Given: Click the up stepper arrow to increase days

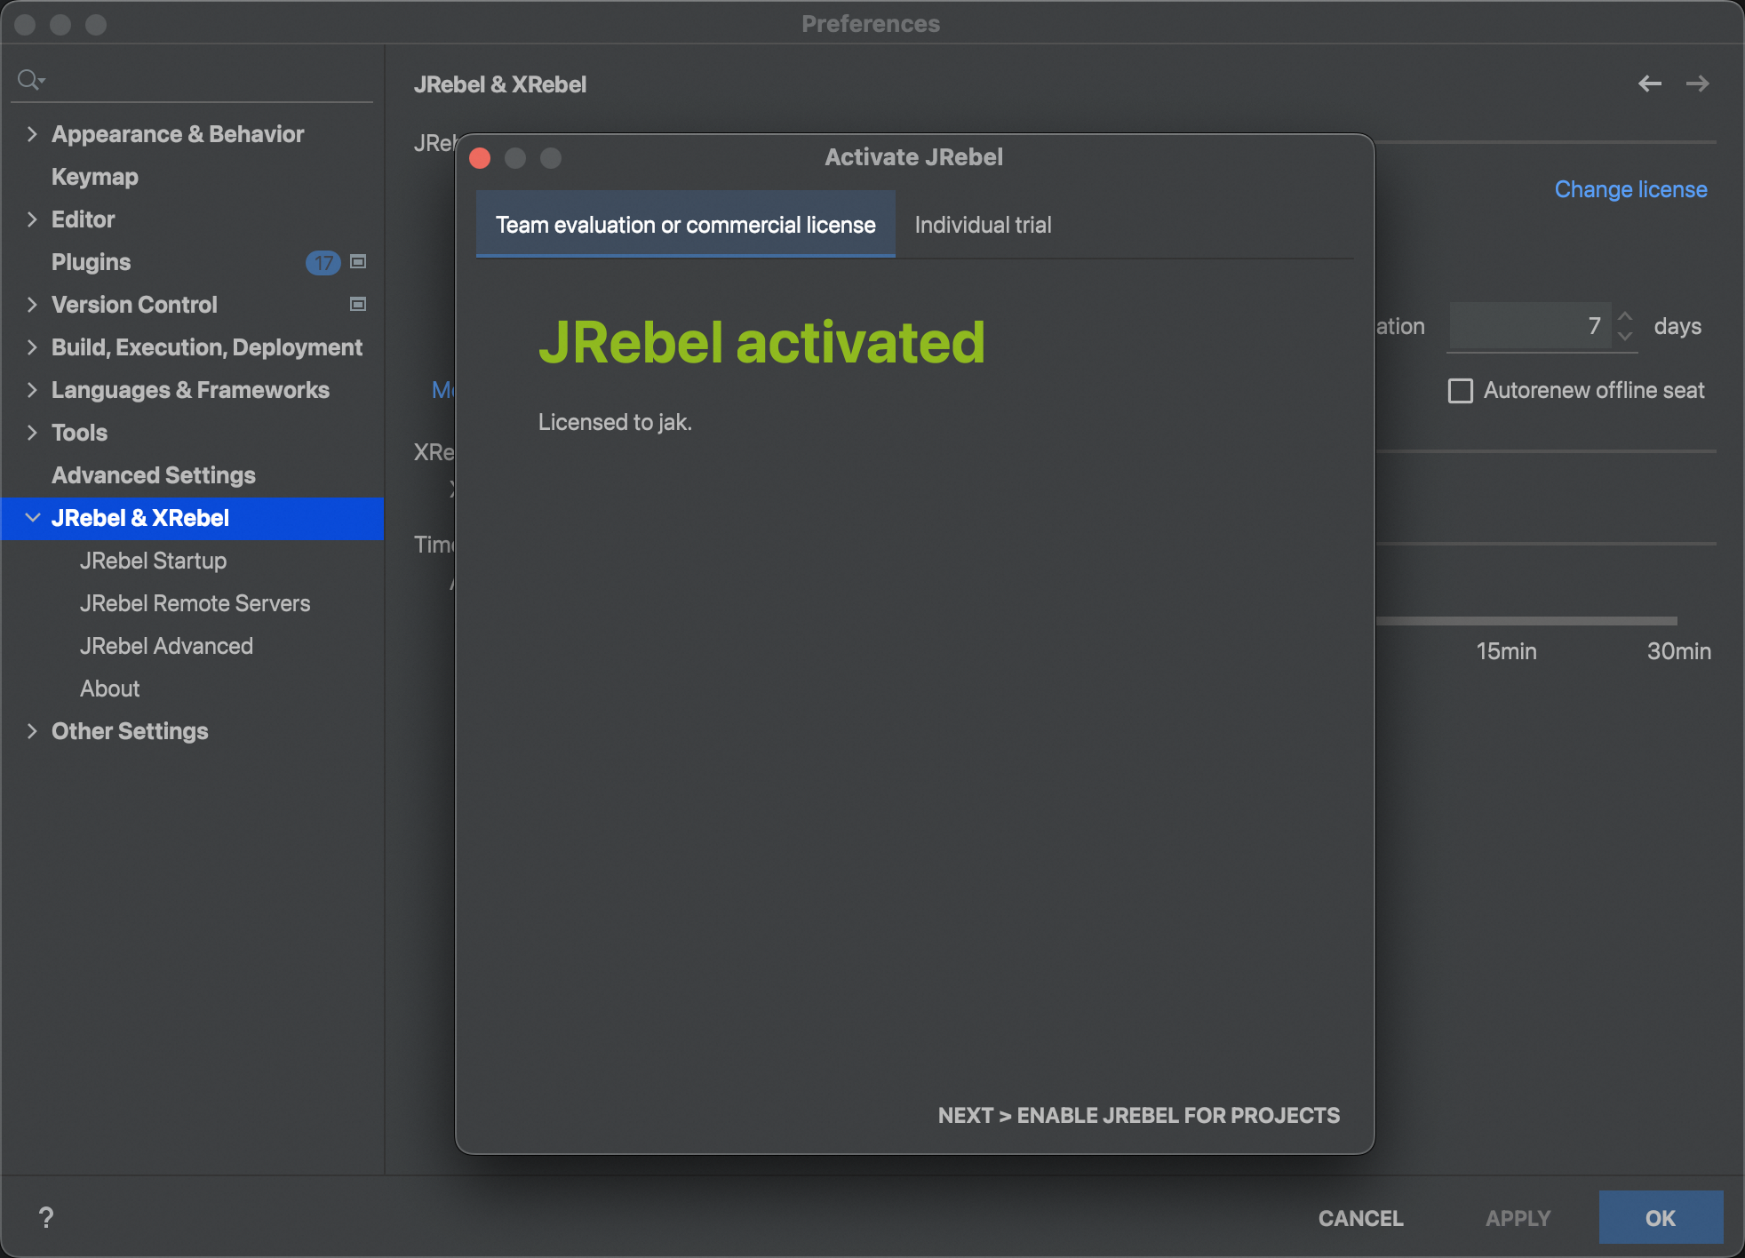Looking at the screenshot, I should pyautogui.click(x=1625, y=316).
